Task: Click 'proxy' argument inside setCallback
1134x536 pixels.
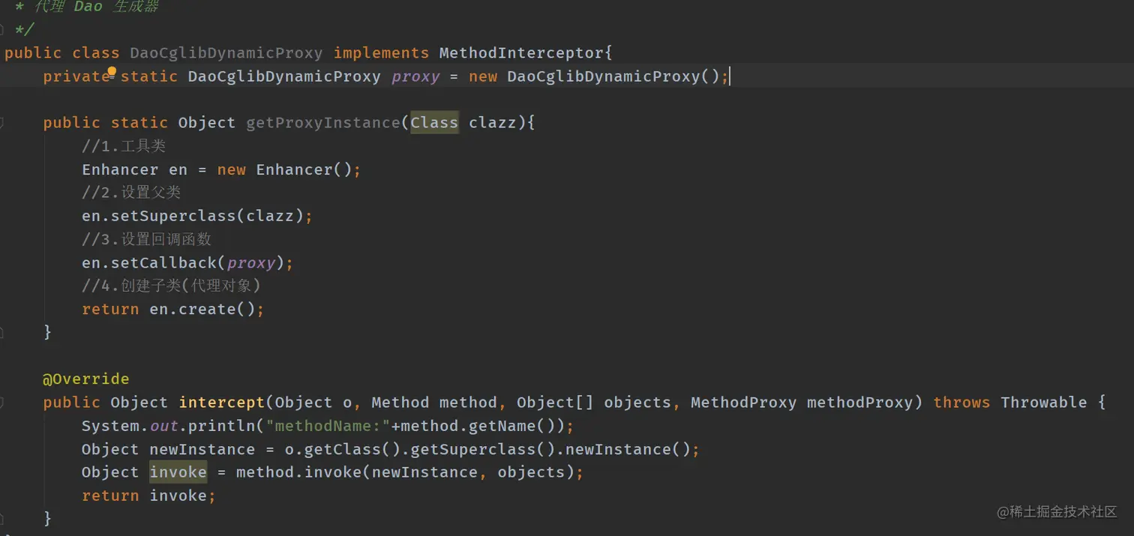Action: pyautogui.click(x=251, y=263)
